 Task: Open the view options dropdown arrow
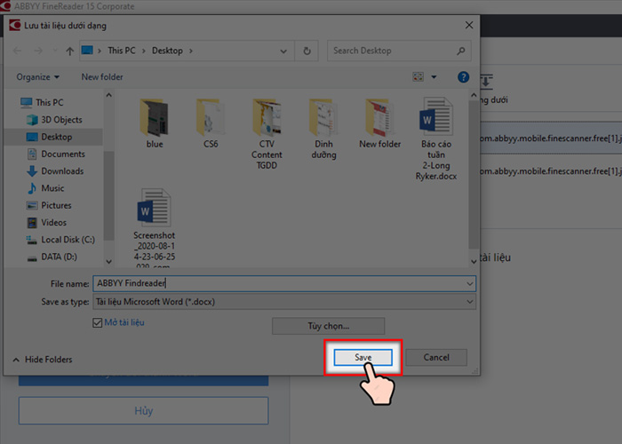(434, 77)
